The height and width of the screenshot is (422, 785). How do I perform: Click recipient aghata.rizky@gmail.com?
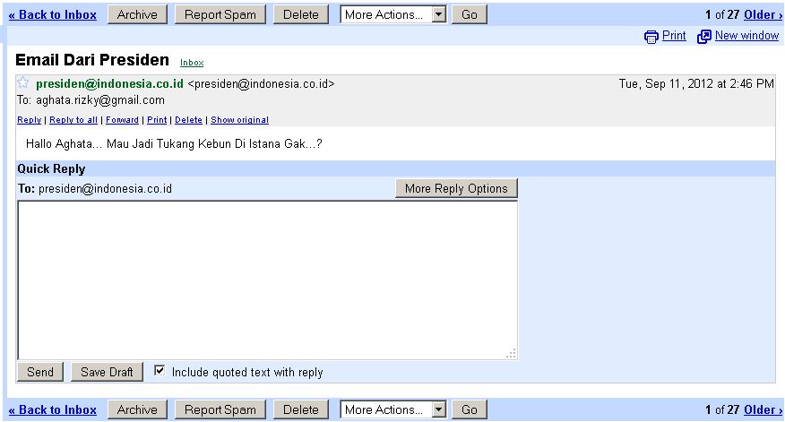pos(100,100)
